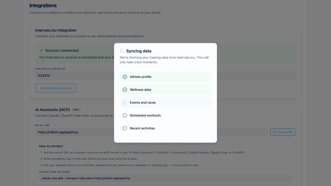Click the empty circle for Recent activities
This screenshot has width=331, height=186.
125,128
